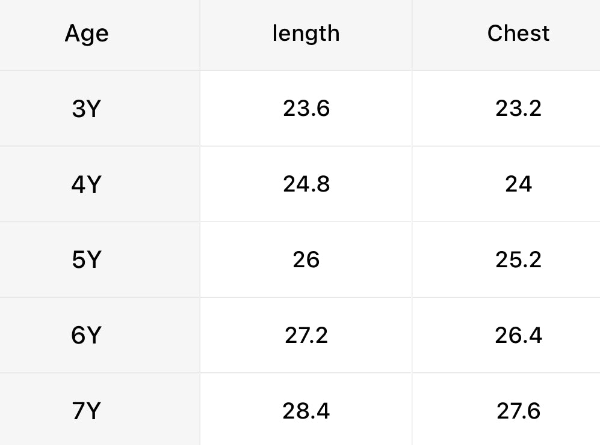Click the 23.6 length value
Screen dimensions: 600x445
pyautogui.click(x=306, y=109)
